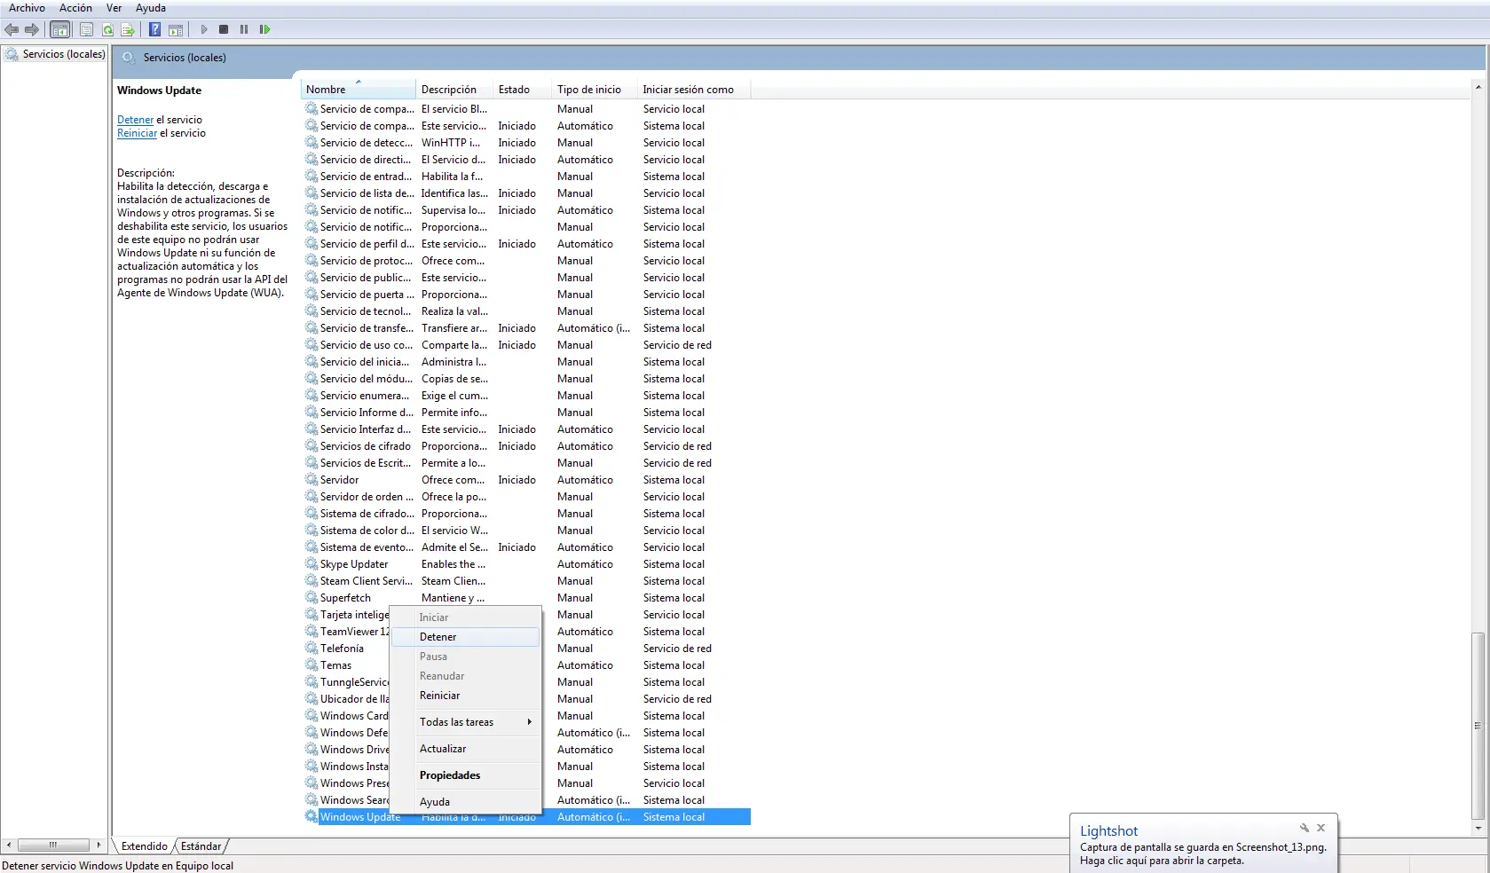Open the Ayuda menu
Screen dimensions: 1490x873
click(x=150, y=8)
